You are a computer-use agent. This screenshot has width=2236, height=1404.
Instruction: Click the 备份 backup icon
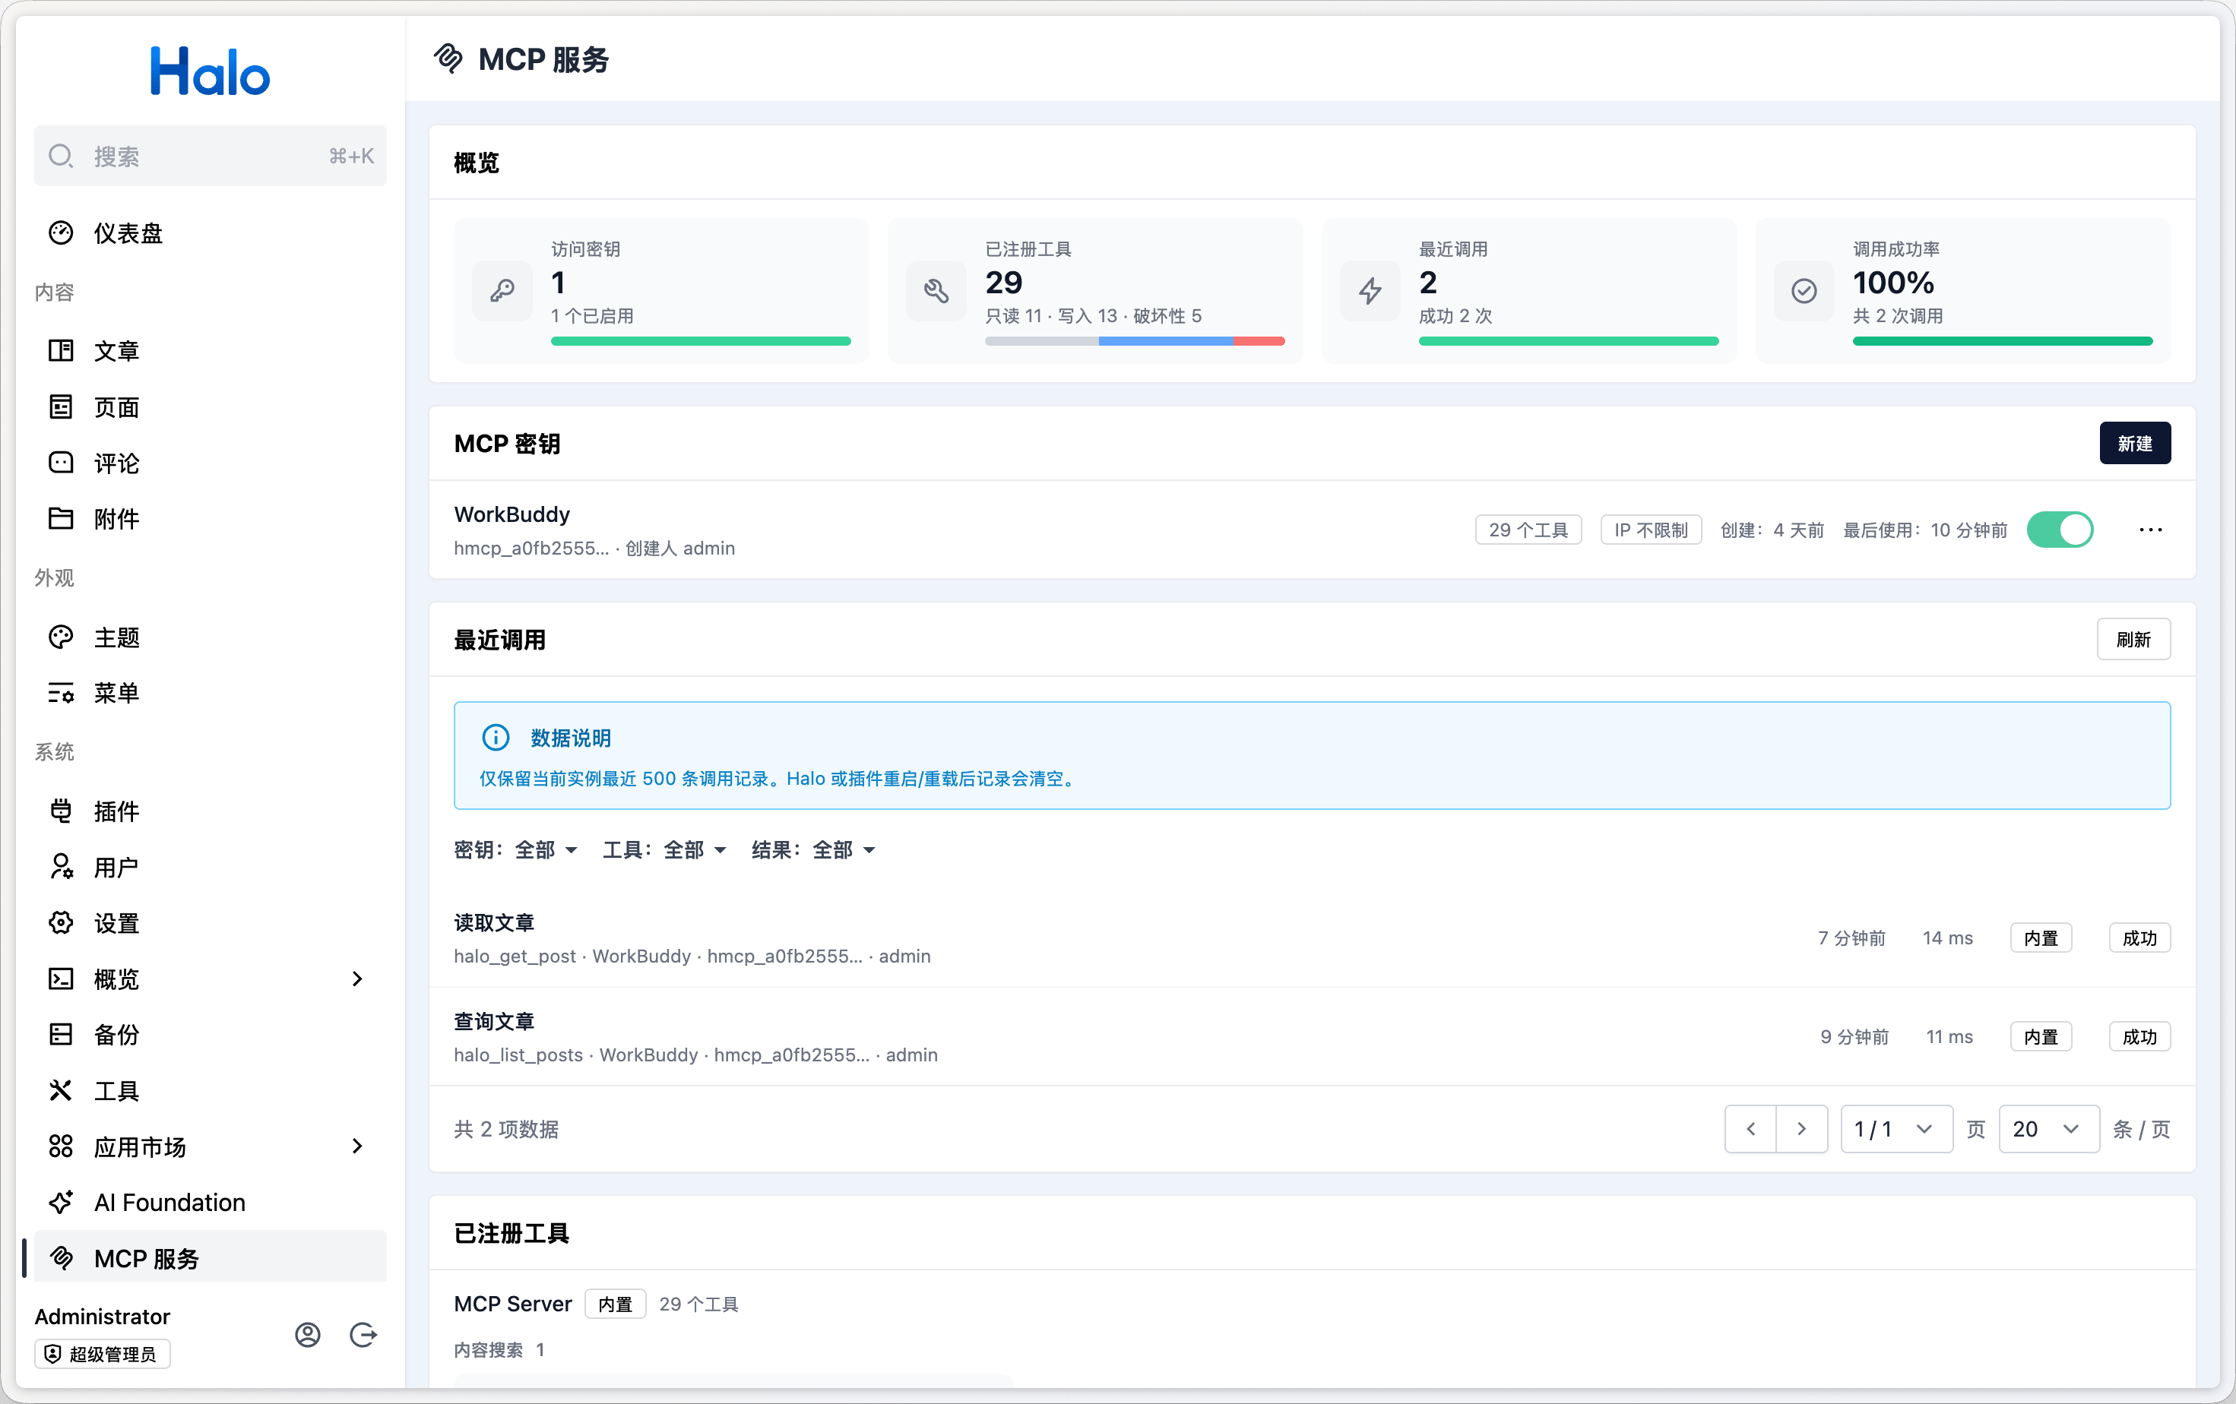click(x=62, y=1034)
